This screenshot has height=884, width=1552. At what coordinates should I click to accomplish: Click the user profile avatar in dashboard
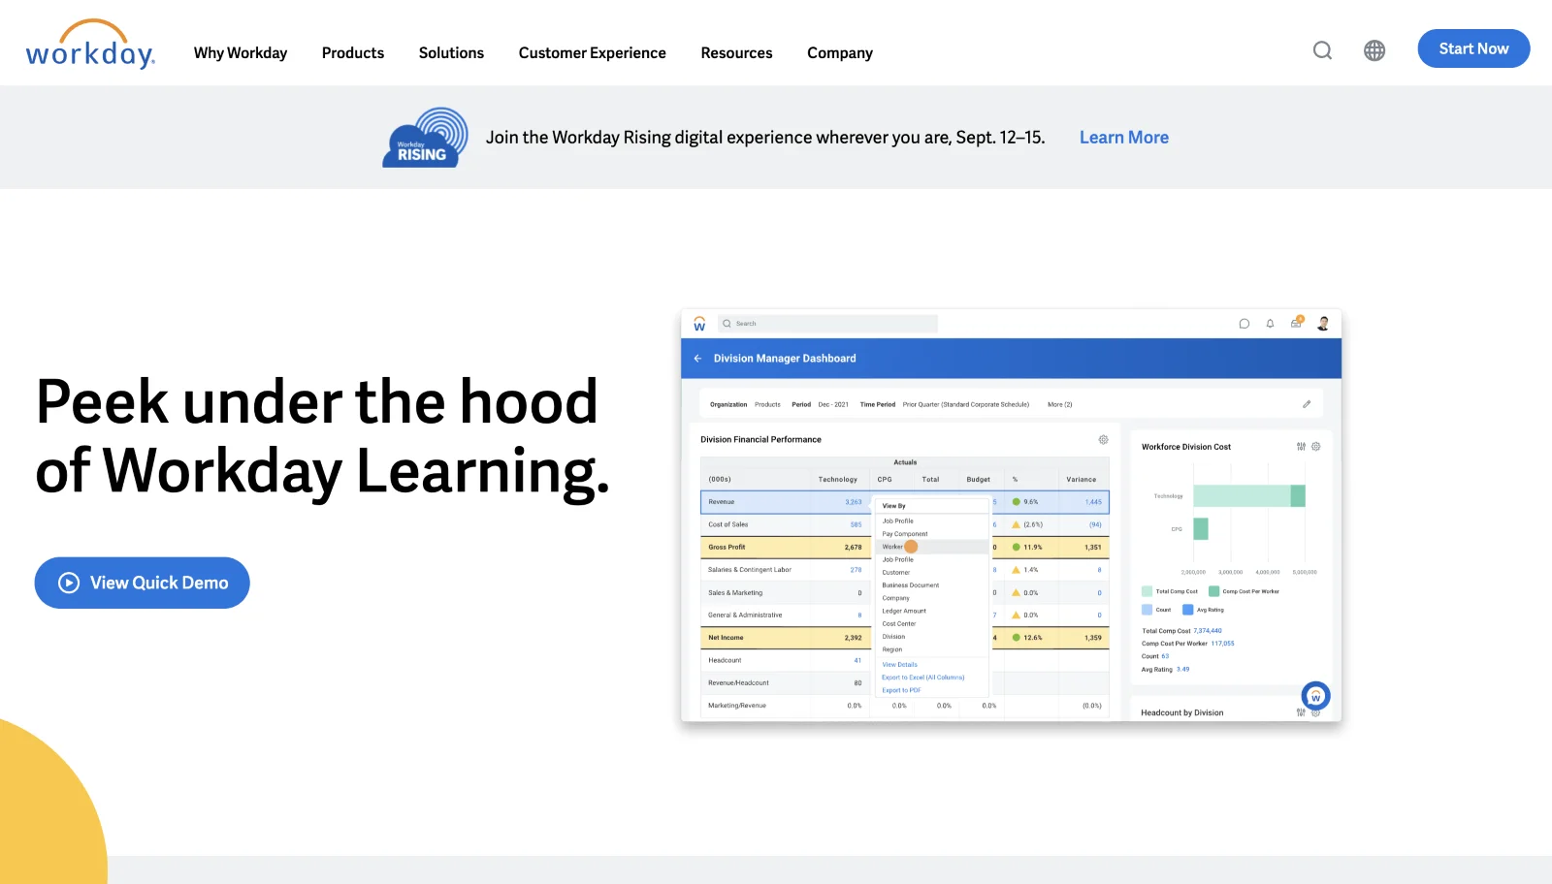click(1323, 324)
